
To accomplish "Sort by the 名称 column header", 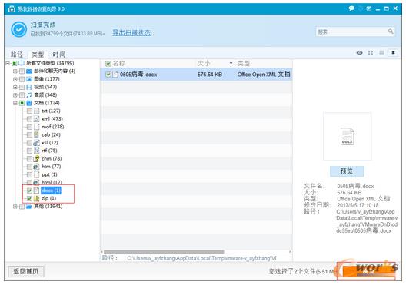I will pos(119,63).
